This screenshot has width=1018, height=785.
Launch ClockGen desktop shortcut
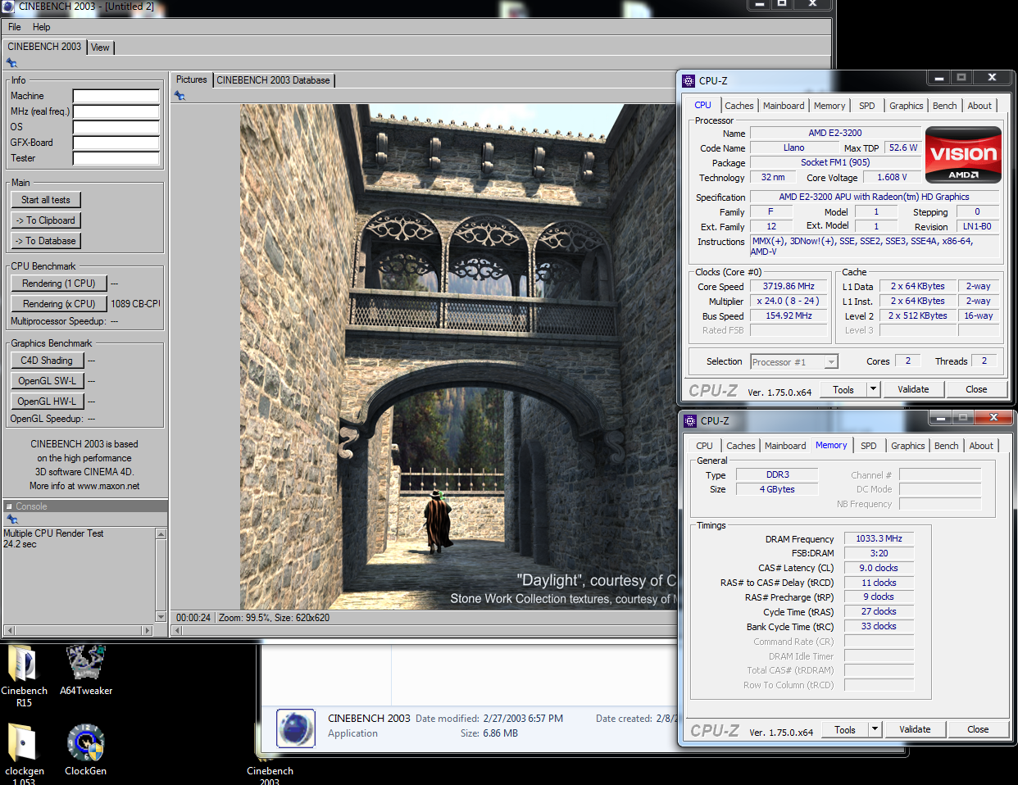[x=85, y=750]
